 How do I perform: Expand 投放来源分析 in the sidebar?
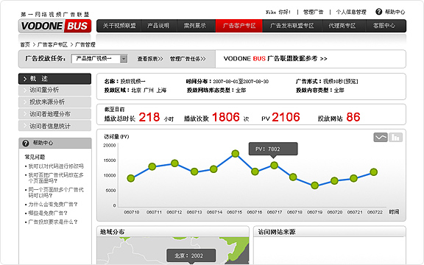tap(55, 102)
